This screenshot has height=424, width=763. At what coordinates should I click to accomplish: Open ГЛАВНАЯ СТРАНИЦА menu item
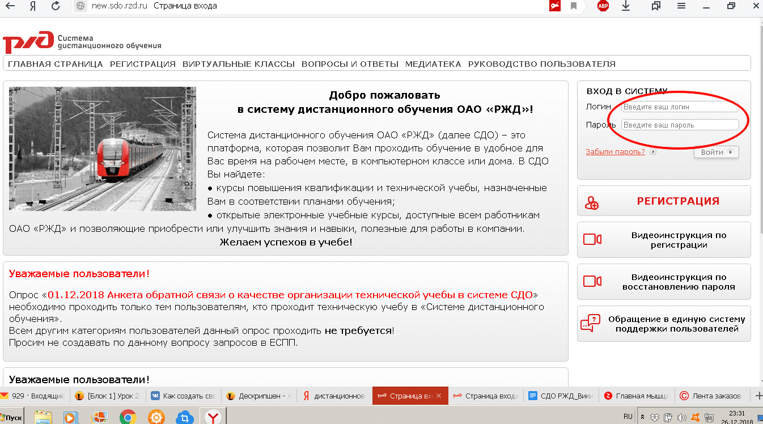click(56, 64)
